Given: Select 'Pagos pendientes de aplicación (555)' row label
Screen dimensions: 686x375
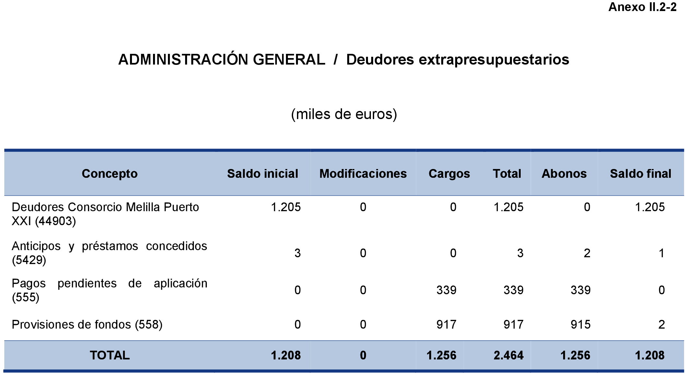Looking at the screenshot, I should point(109,290).
